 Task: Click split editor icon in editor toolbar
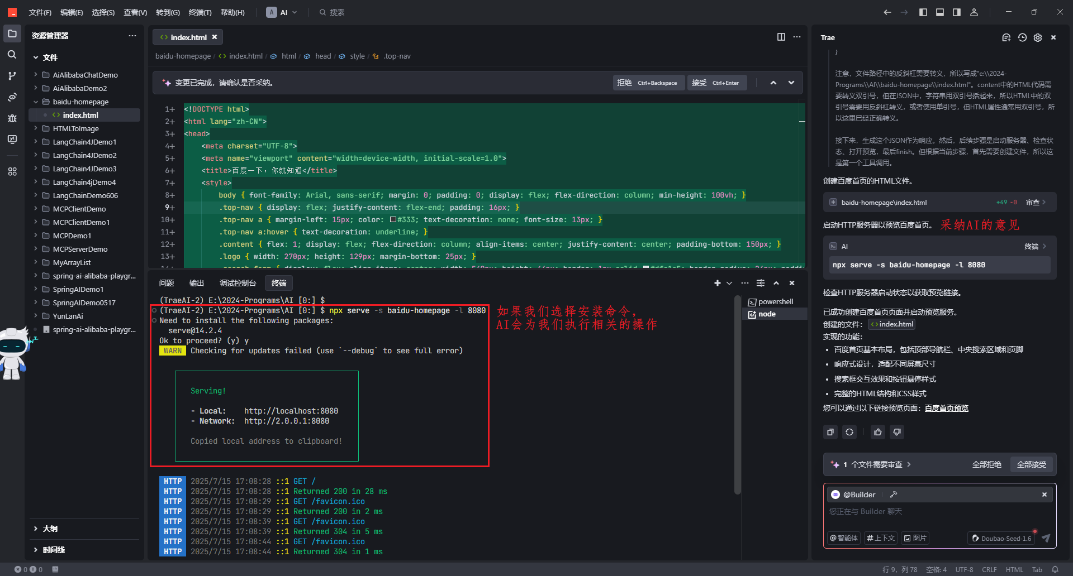tap(781, 37)
